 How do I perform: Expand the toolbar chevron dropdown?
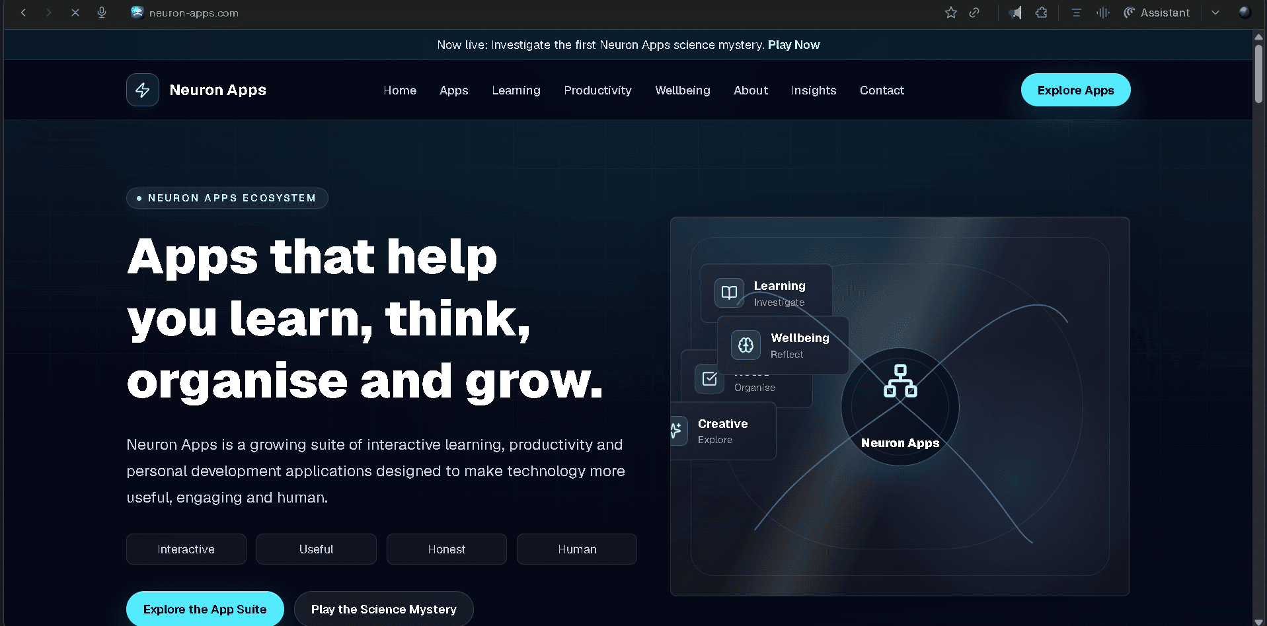tap(1215, 13)
